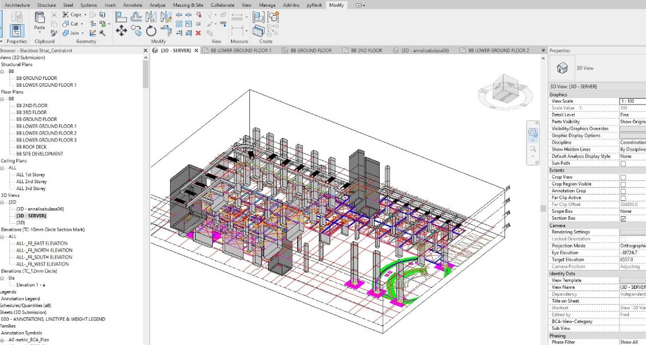Click the View Scale value field

point(633,101)
